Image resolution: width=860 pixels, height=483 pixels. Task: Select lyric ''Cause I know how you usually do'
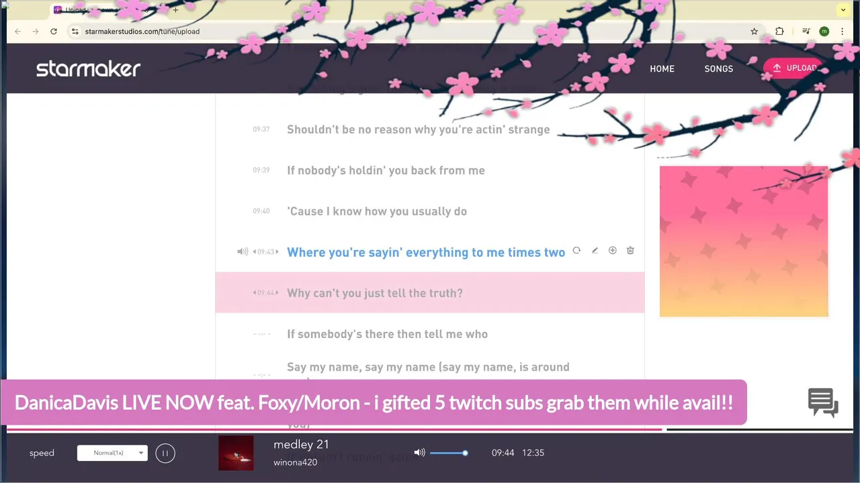[x=377, y=211]
